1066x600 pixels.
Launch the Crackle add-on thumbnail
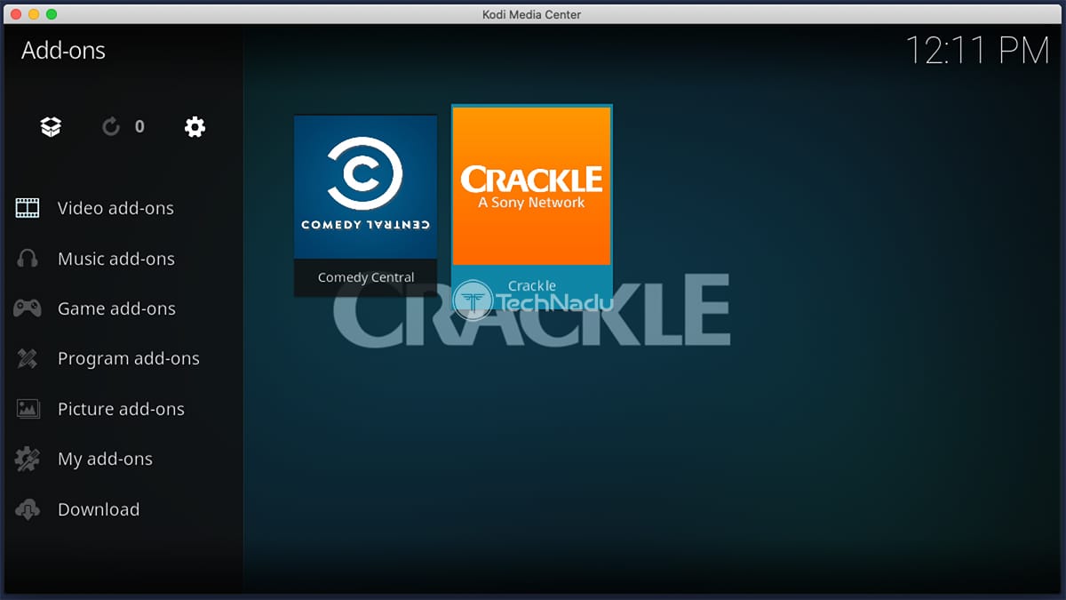531,185
